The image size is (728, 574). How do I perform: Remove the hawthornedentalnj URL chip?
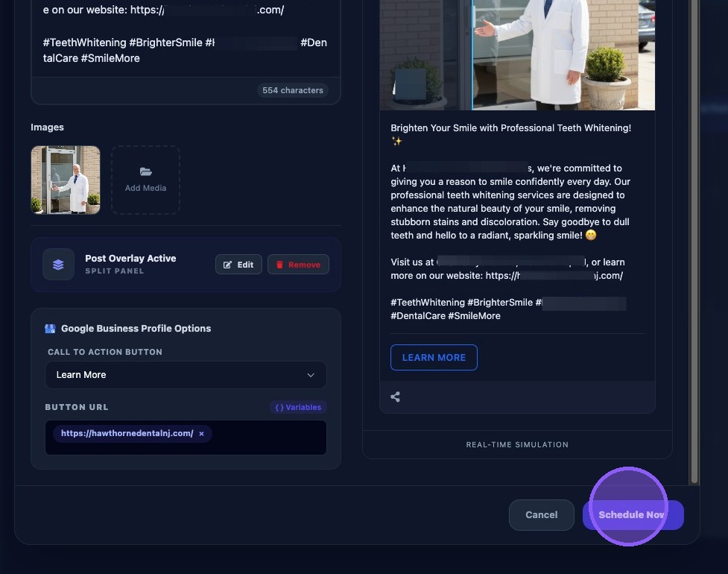coord(201,434)
